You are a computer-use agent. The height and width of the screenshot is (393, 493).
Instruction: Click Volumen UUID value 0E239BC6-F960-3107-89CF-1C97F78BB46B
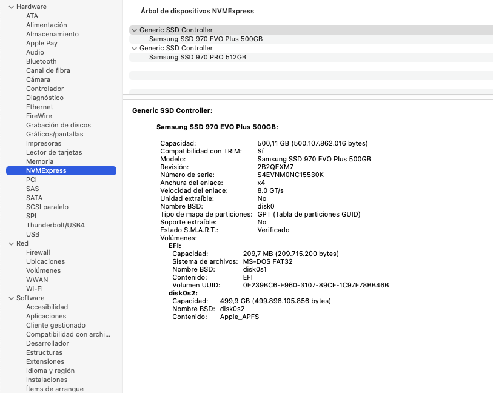[316, 286]
